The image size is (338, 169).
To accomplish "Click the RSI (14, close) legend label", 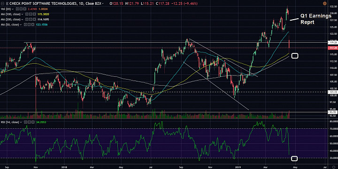I will [10, 122].
